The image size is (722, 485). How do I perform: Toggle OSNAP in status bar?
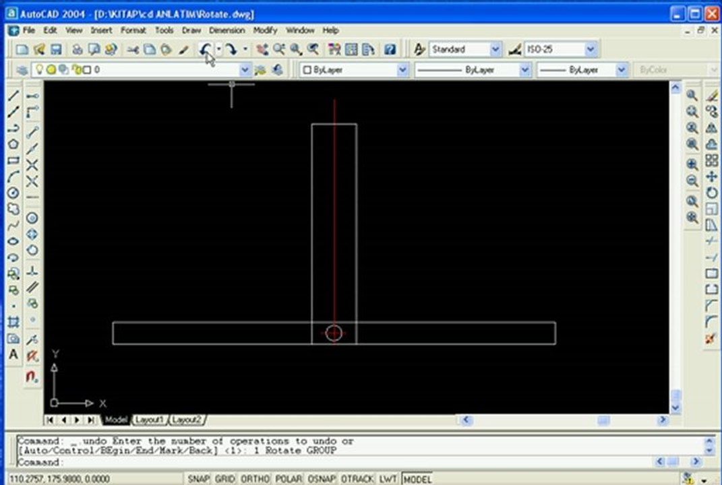tap(322, 479)
